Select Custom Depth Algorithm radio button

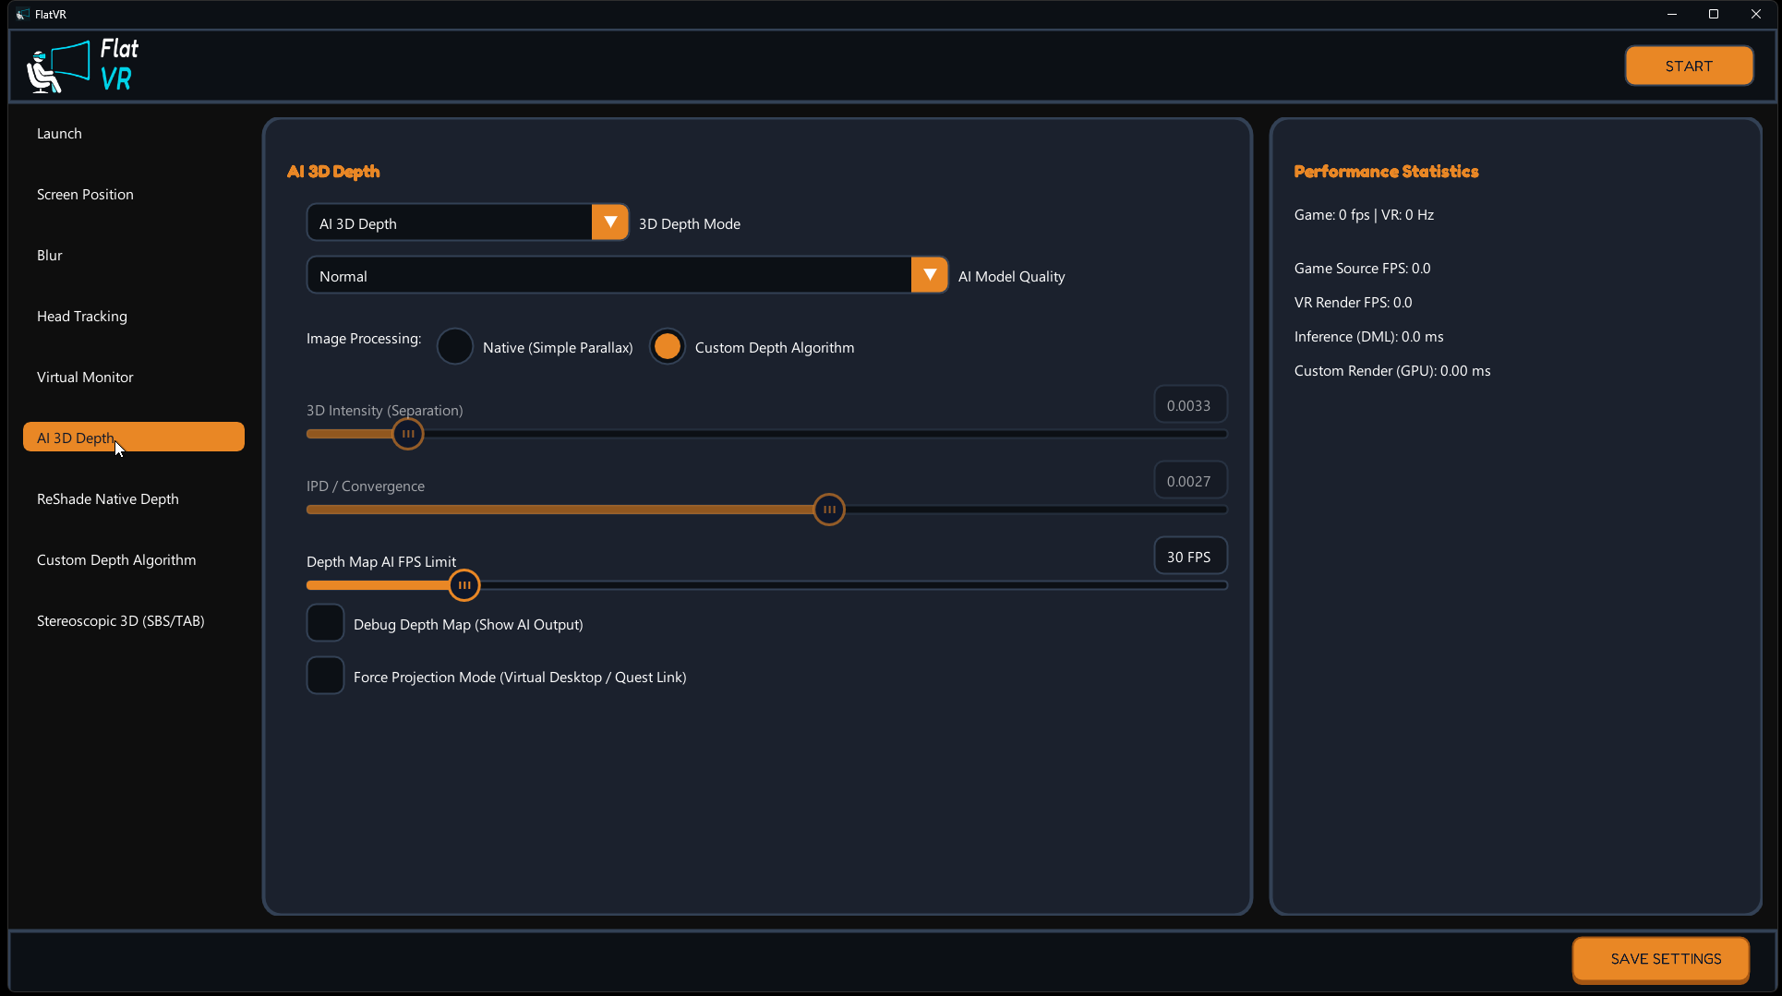(668, 347)
